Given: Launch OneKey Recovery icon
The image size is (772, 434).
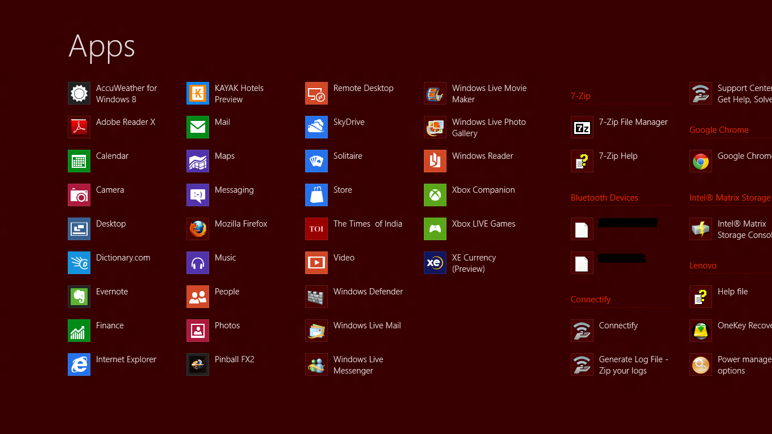Looking at the screenshot, I should pyautogui.click(x=701, y=331).
